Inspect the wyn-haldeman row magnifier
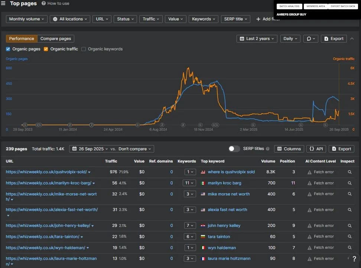This screenshot has width=361, height=268. [349, 248]
